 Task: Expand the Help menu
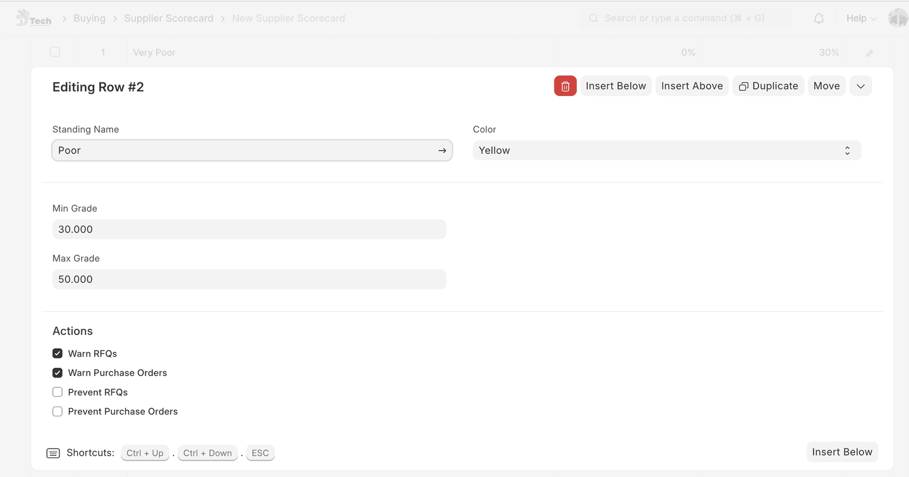[x=861, y=18]
